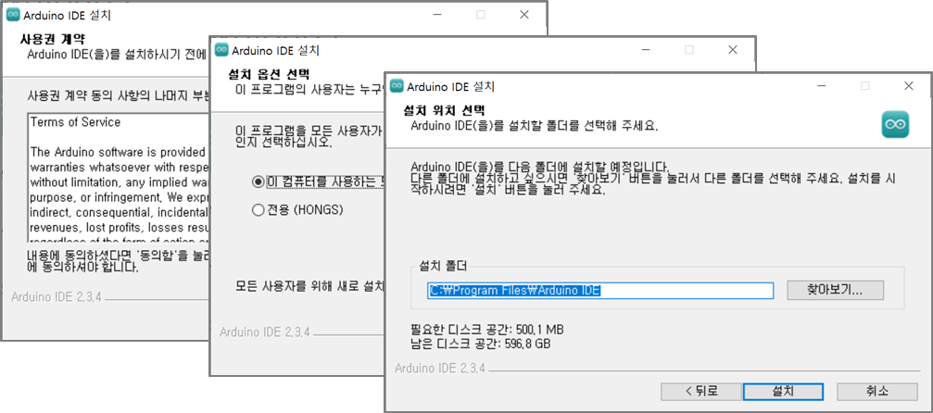This screenshot has height=413, width=933.
Task: Click Arduino title icon in license window
Action: pos(12,15)
